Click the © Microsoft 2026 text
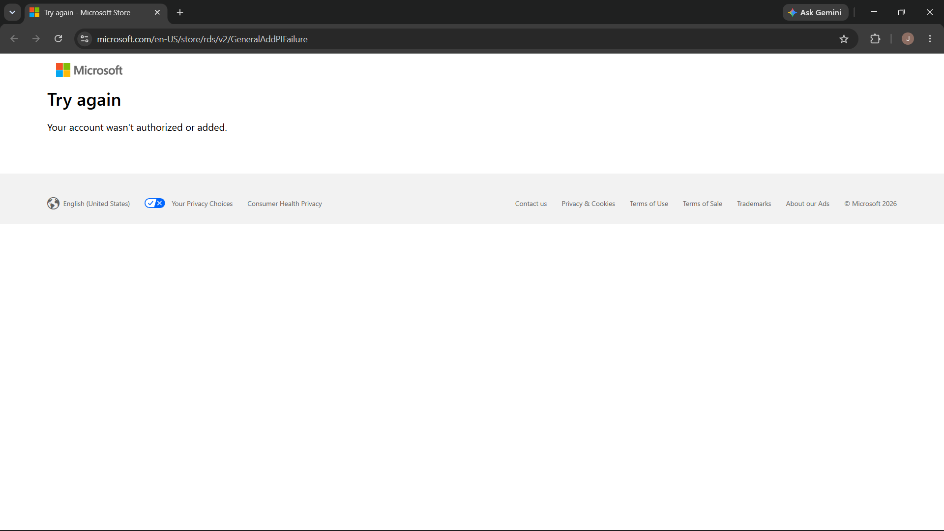 point(870,204)
